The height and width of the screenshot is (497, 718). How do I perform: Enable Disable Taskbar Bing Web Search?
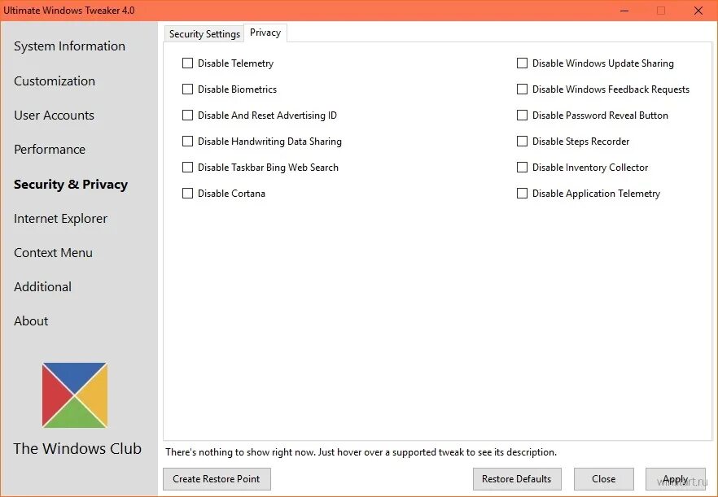(x=187, y=167)
